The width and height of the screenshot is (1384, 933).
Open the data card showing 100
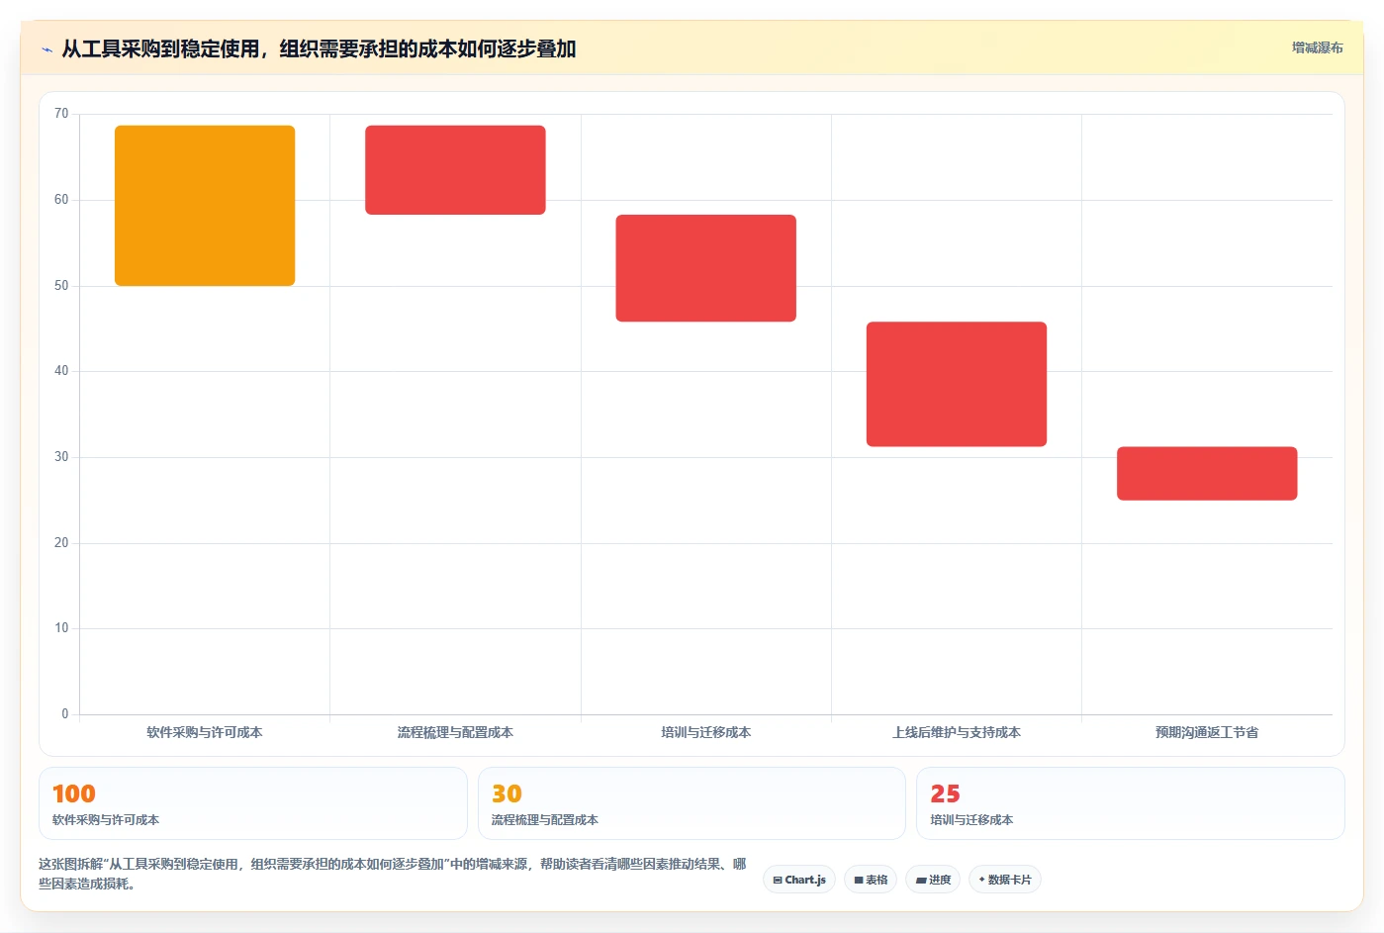253,803
